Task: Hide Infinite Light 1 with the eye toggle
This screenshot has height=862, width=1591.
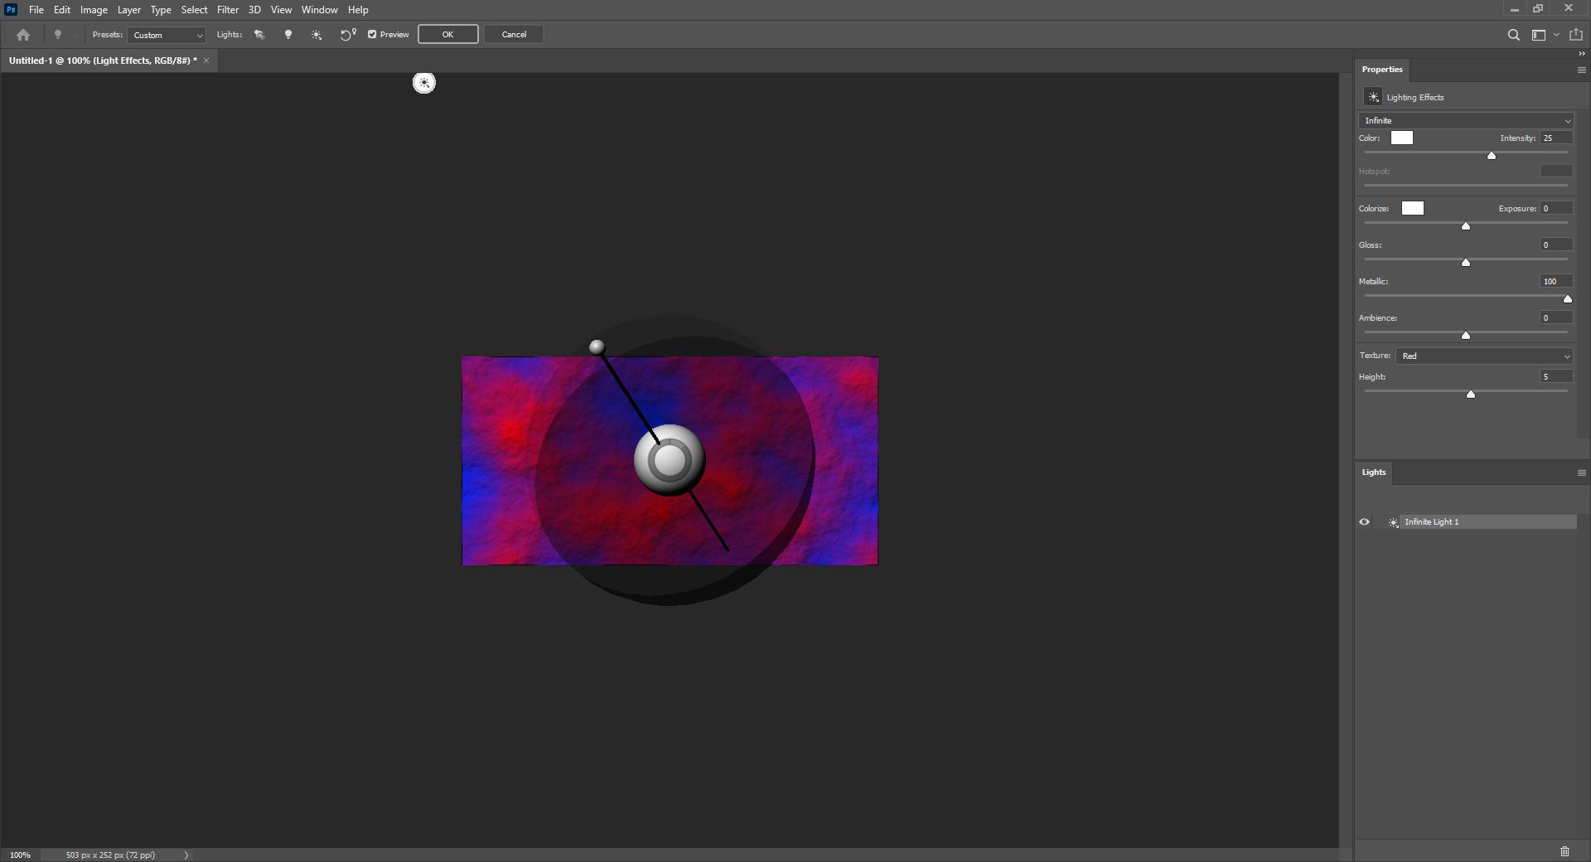Action: (1364, 522)
